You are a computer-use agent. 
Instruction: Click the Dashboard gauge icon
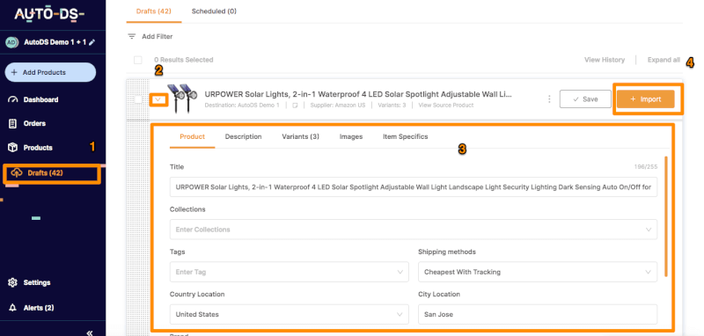tap(13, 99)
